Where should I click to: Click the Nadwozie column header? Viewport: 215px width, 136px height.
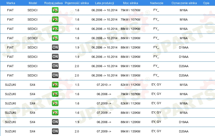[x=157, y=3]
